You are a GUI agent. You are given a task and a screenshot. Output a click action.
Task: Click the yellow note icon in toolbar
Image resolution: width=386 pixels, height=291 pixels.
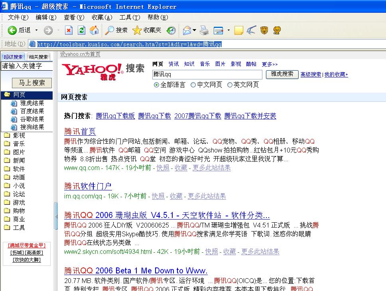click(238, 30)
